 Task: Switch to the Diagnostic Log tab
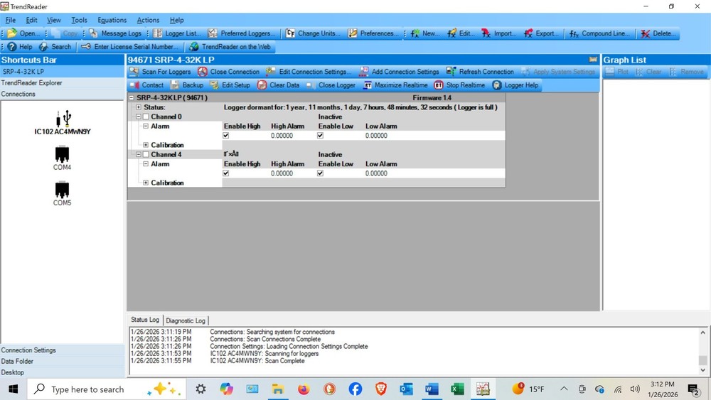pyautogui.click(x=186, y=320)
